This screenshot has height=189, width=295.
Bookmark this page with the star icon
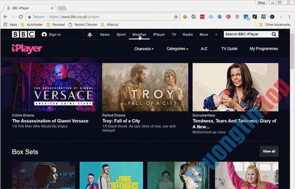(176, 17)
